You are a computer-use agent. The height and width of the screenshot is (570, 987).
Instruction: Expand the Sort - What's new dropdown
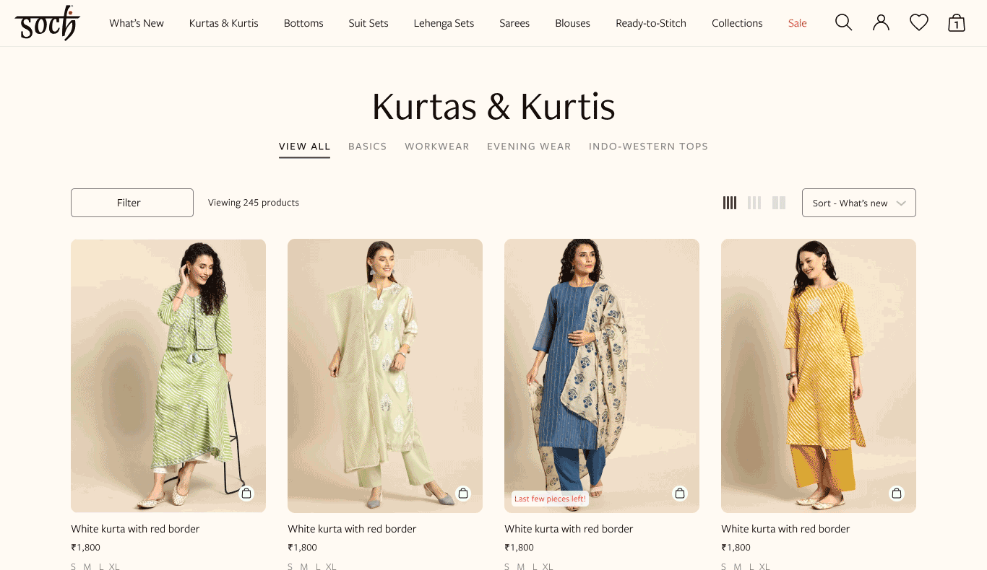[x=859, y=203]
